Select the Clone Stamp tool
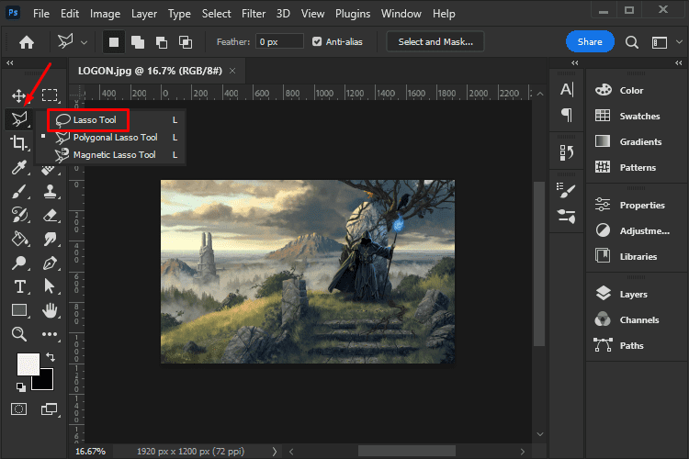This screenshot has height=459, width=689. pyautogui.click(x=50, y=192)
